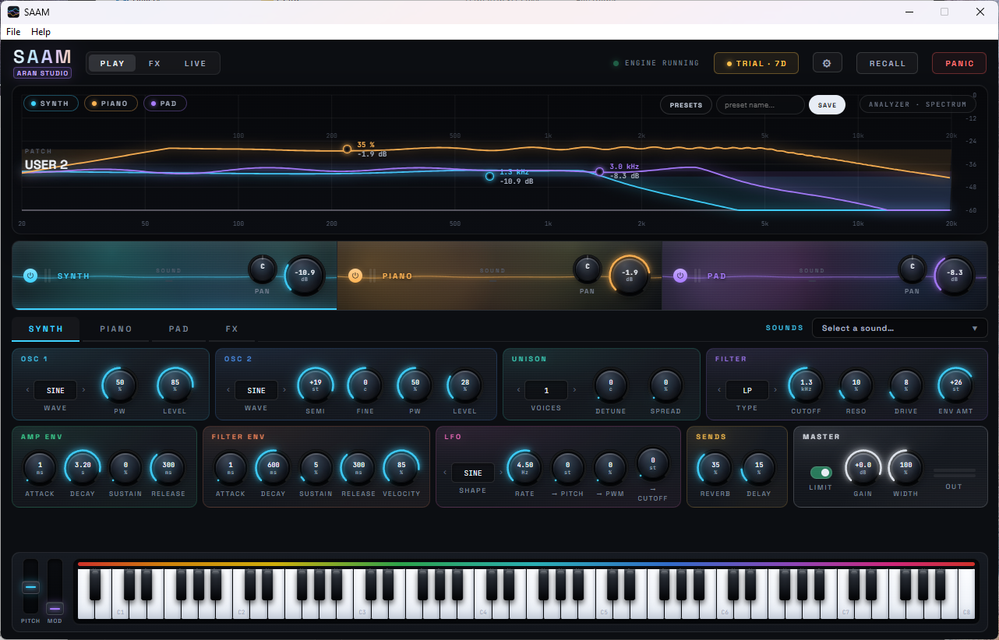Switch to the FX editor tab
999x640 pixels.
point(231,329)
